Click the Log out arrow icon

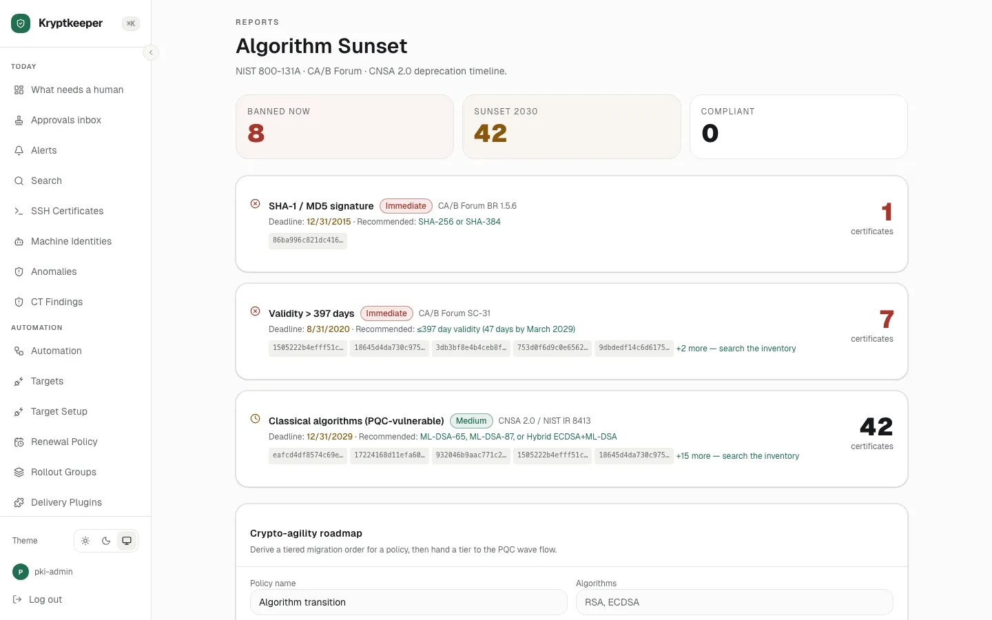click(17, 599)
